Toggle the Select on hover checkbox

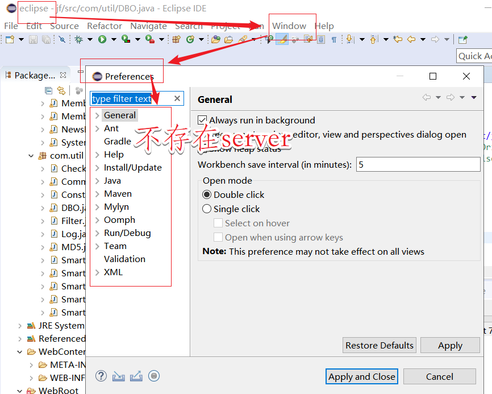coord(218,223)
